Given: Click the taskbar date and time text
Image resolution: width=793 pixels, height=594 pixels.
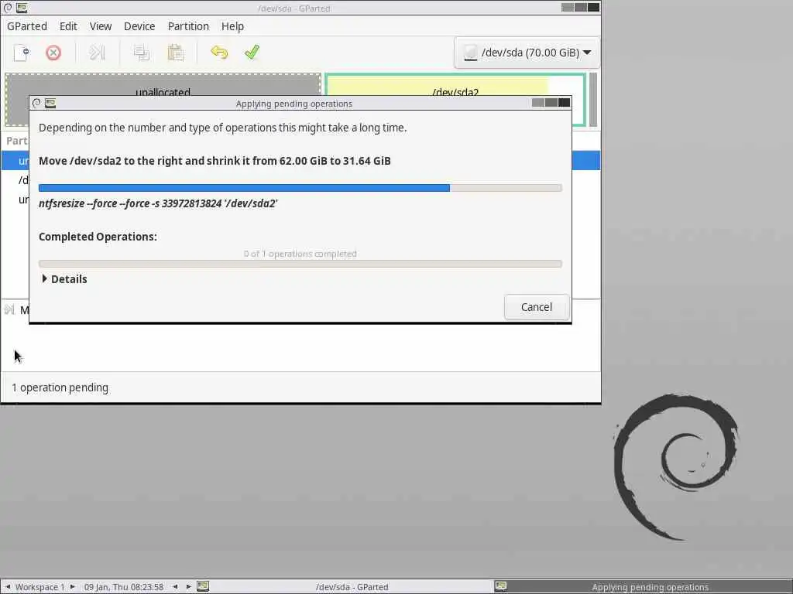Looking at the screenshot, I should tap(124, 587).
